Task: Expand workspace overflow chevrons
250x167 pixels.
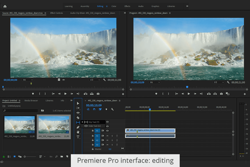Action: coord(187,6)
